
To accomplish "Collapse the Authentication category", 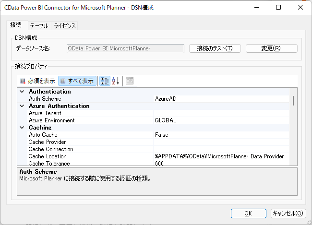I will coord(22,92).
